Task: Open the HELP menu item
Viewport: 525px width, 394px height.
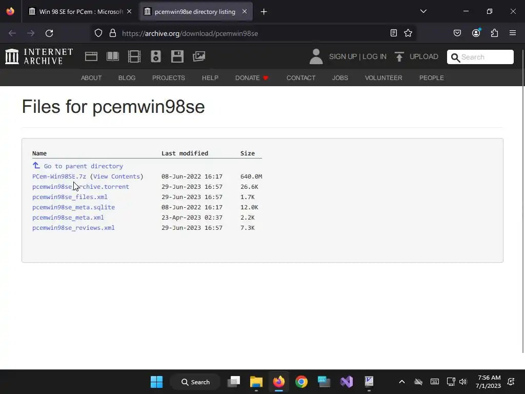Action: click(x=210, y=78)
